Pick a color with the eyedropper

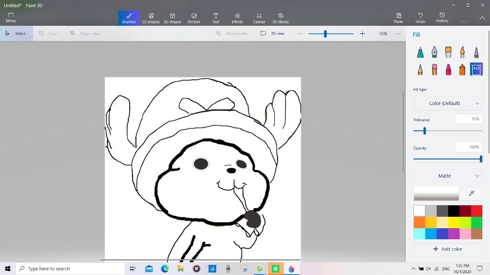pyautogui.click(x=471, y=193)
